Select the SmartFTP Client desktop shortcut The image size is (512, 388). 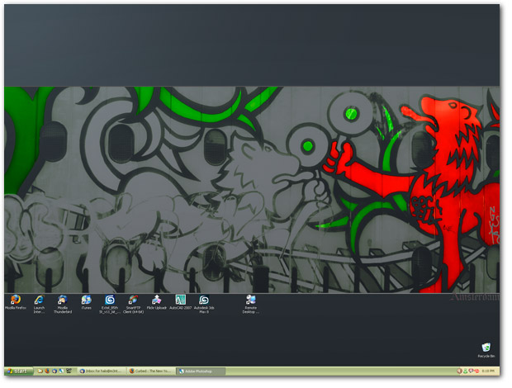[x=133, y=300]
